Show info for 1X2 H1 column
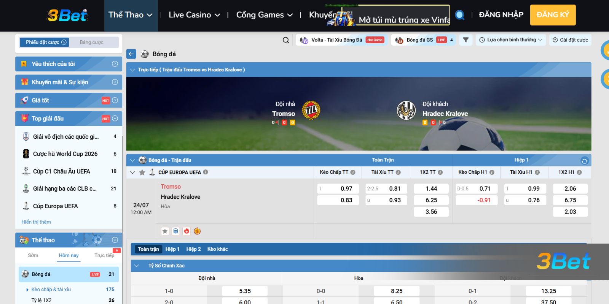609x304 pixels. (579, 172)
